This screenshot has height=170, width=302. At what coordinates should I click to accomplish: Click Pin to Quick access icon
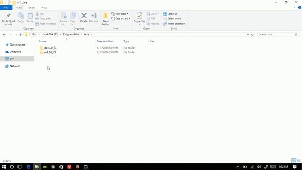[x=8, y=19]
